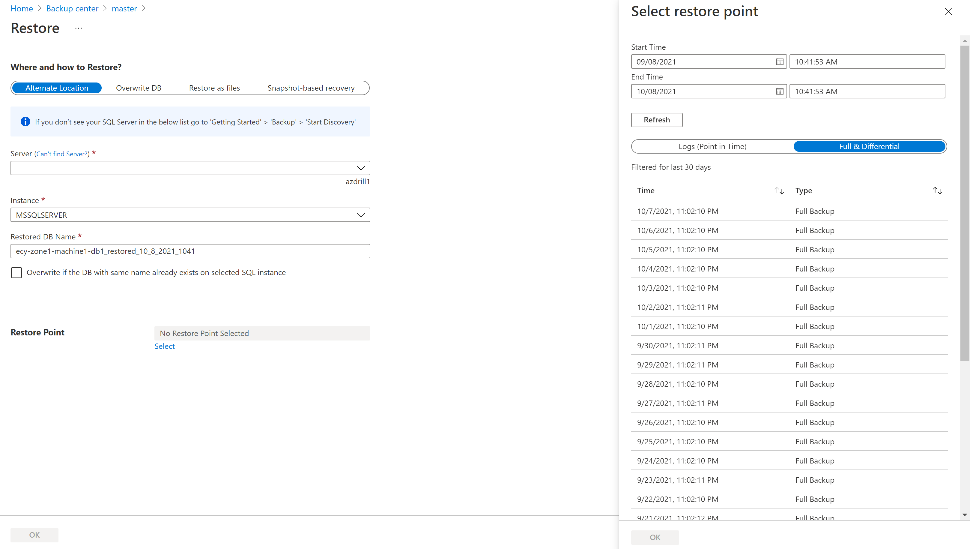970x549 pixels.
Task: Click the calendar icon for Start Time
Action: tap(780, 61)
